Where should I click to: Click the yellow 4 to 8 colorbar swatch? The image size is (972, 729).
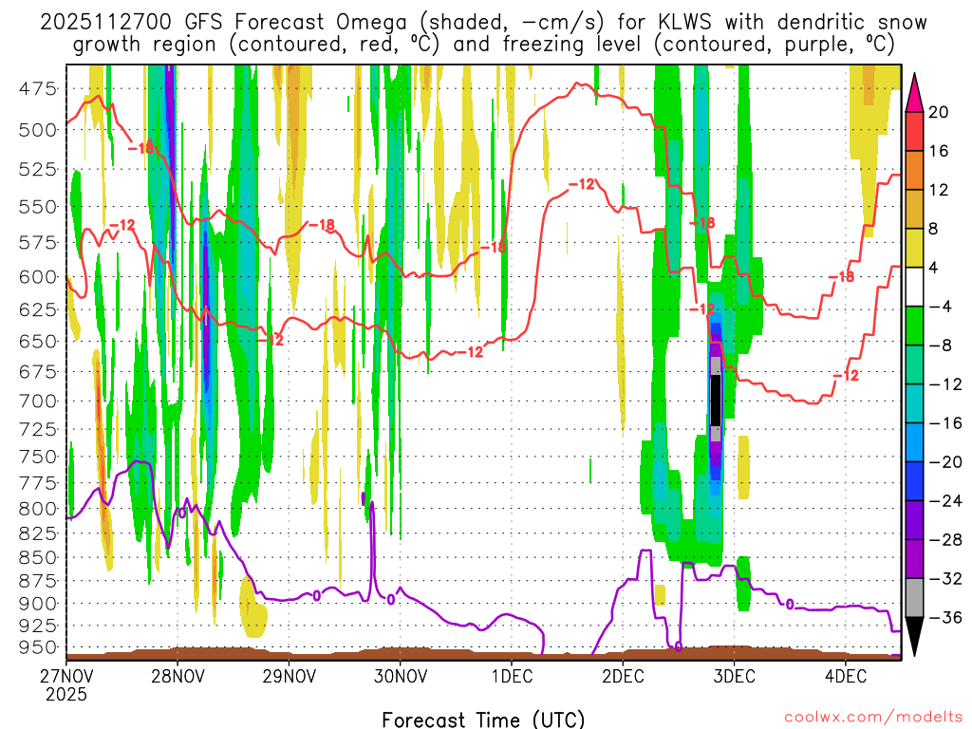coord(914,248)
